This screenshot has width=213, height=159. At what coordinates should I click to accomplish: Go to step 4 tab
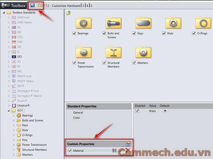pos(87,6)
